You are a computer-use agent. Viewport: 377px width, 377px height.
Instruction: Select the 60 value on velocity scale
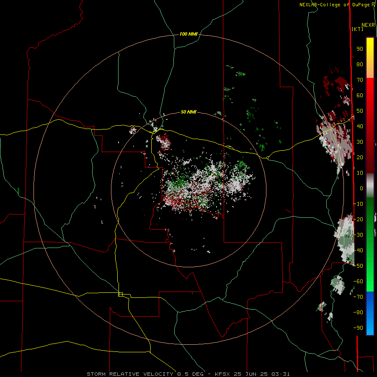pyautogui.click(x=360, y=96)
